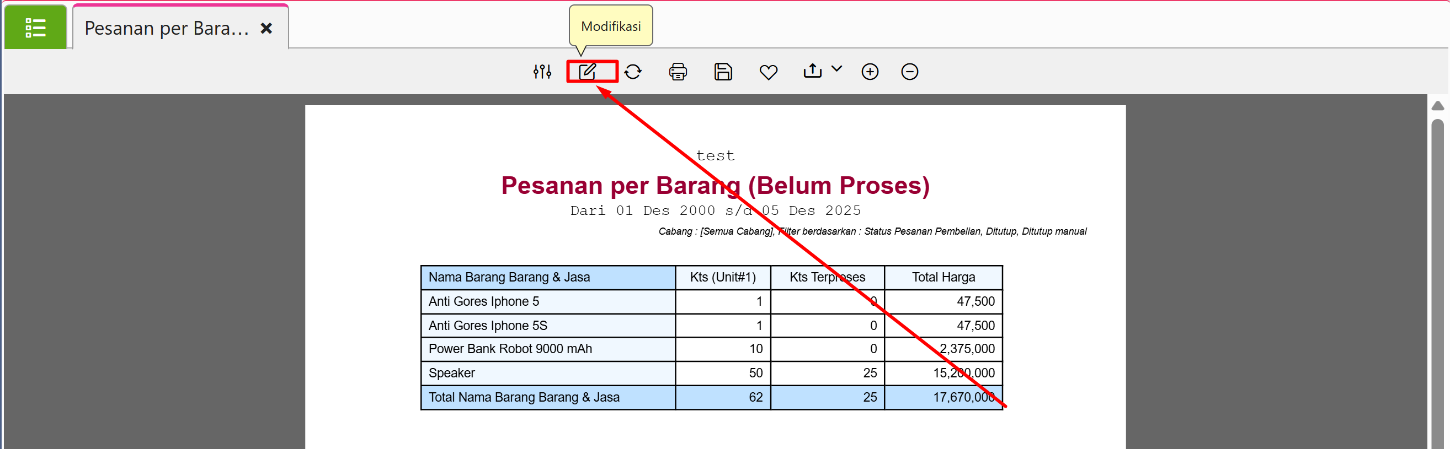The width and height of the screenshot is (1450, 449).
Task: Refresh the report with reload icon
Action: [633, 72]
